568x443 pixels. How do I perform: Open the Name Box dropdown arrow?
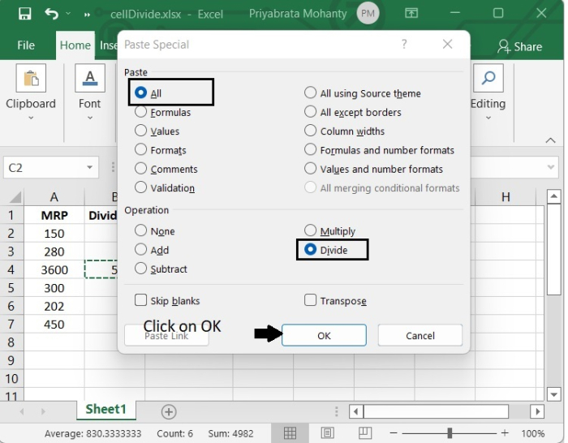tap(89, 167)
